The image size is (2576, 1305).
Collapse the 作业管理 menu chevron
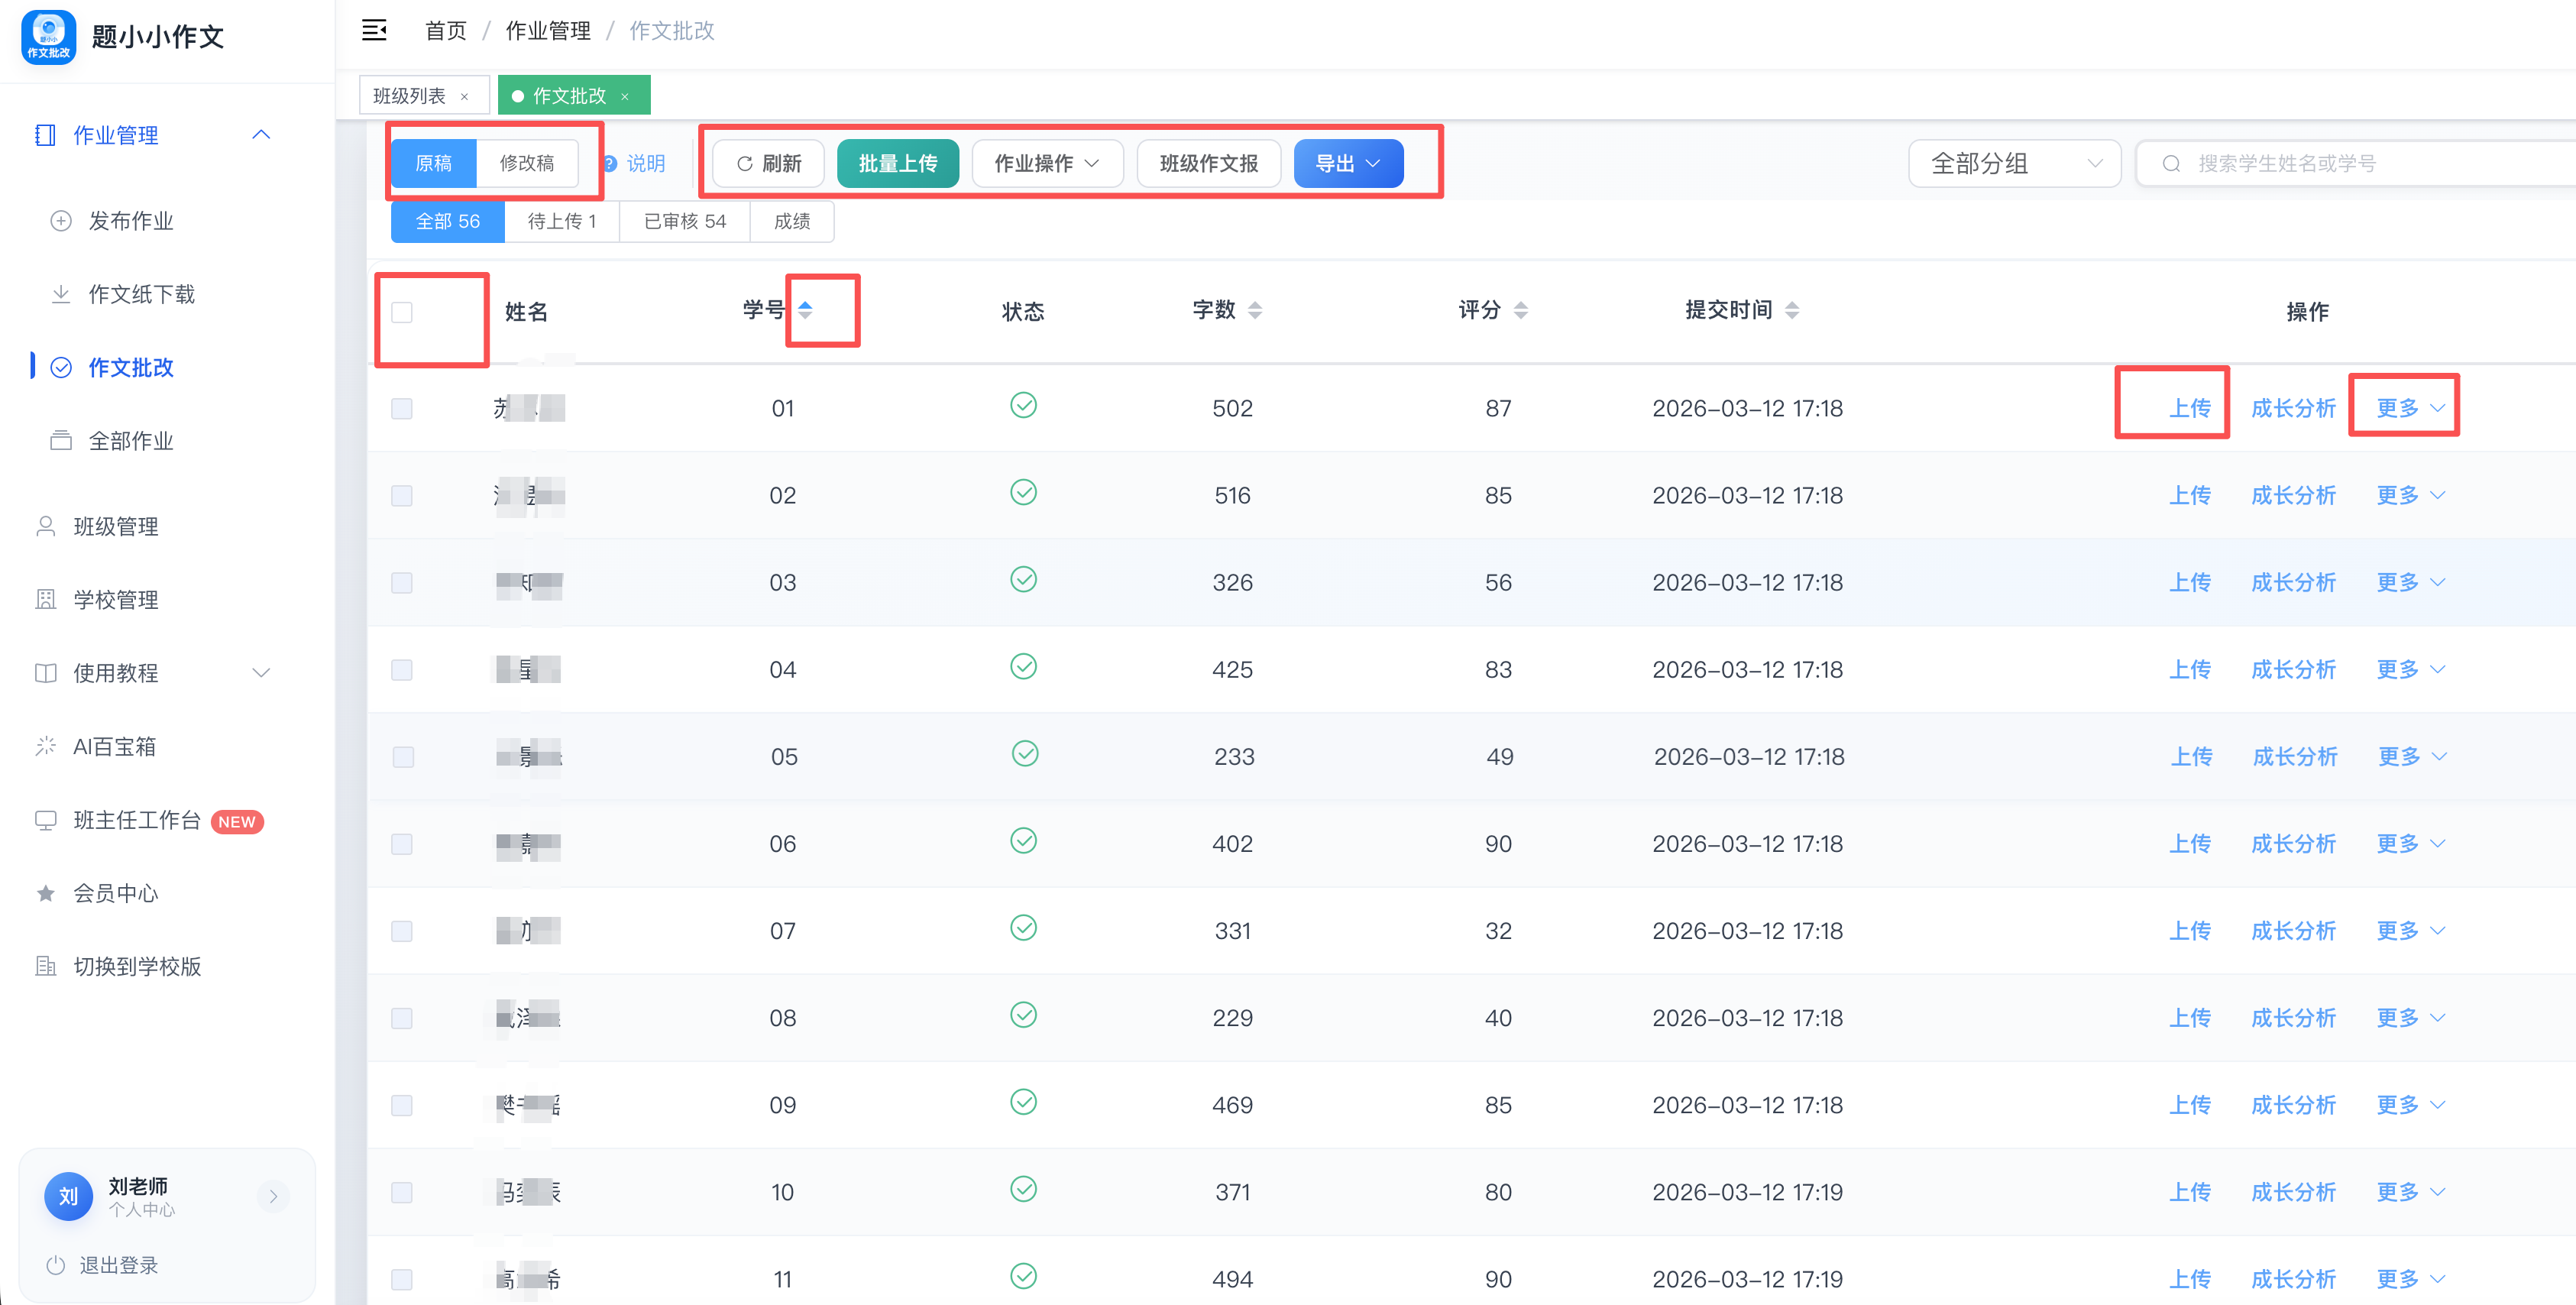tap(261, 135)
